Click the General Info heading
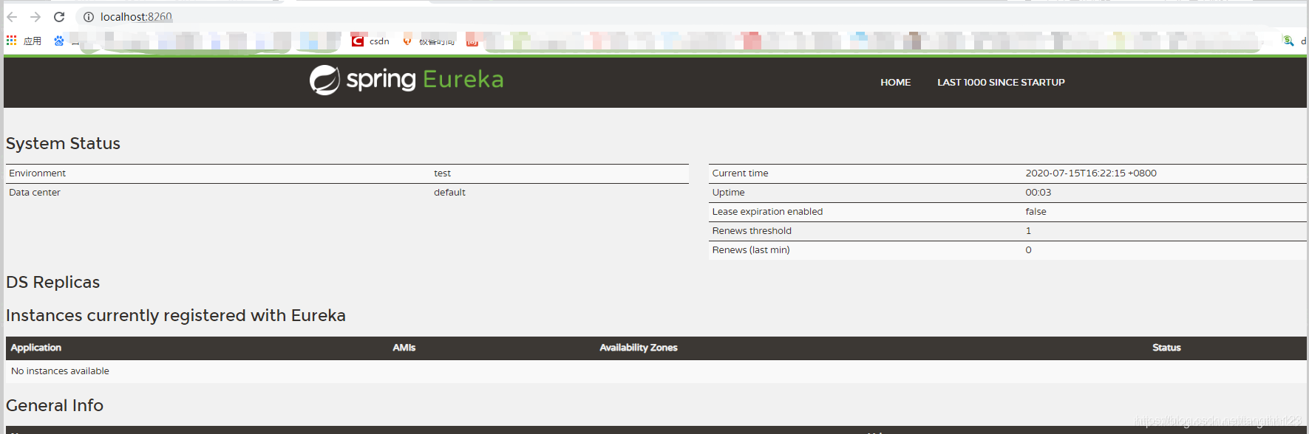This screenshot has width=1309, height=434. coord(55,405)
